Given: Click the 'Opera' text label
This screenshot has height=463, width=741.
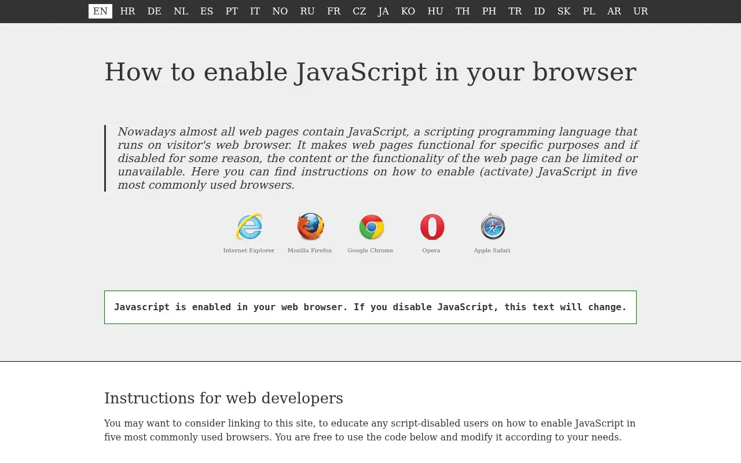Looking at the screenshot, I should click(x=431, y=251).
